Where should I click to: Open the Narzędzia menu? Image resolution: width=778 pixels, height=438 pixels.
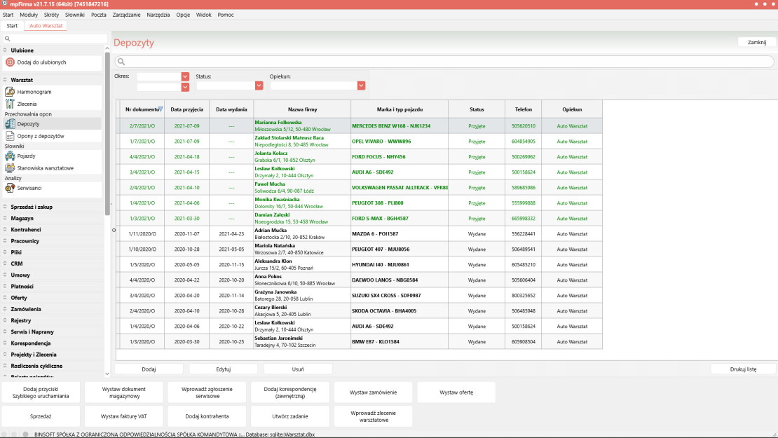point(158,15)
